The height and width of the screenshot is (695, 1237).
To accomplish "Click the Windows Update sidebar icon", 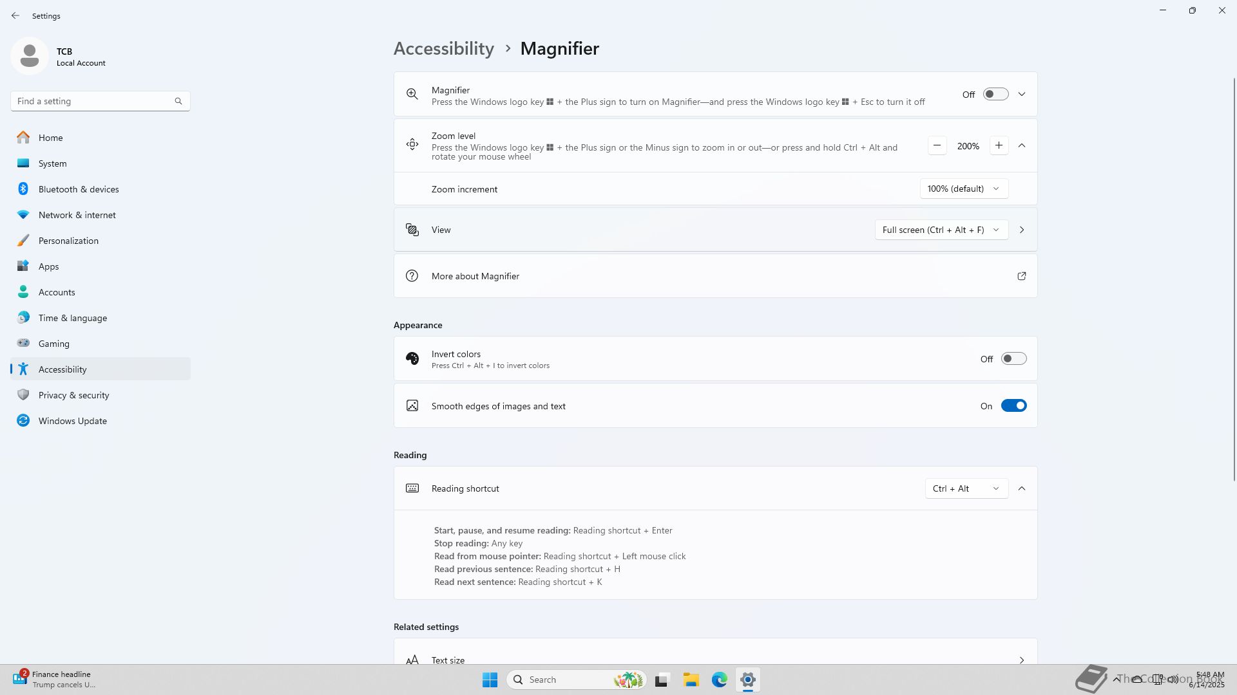I will (x=23, y=421).
